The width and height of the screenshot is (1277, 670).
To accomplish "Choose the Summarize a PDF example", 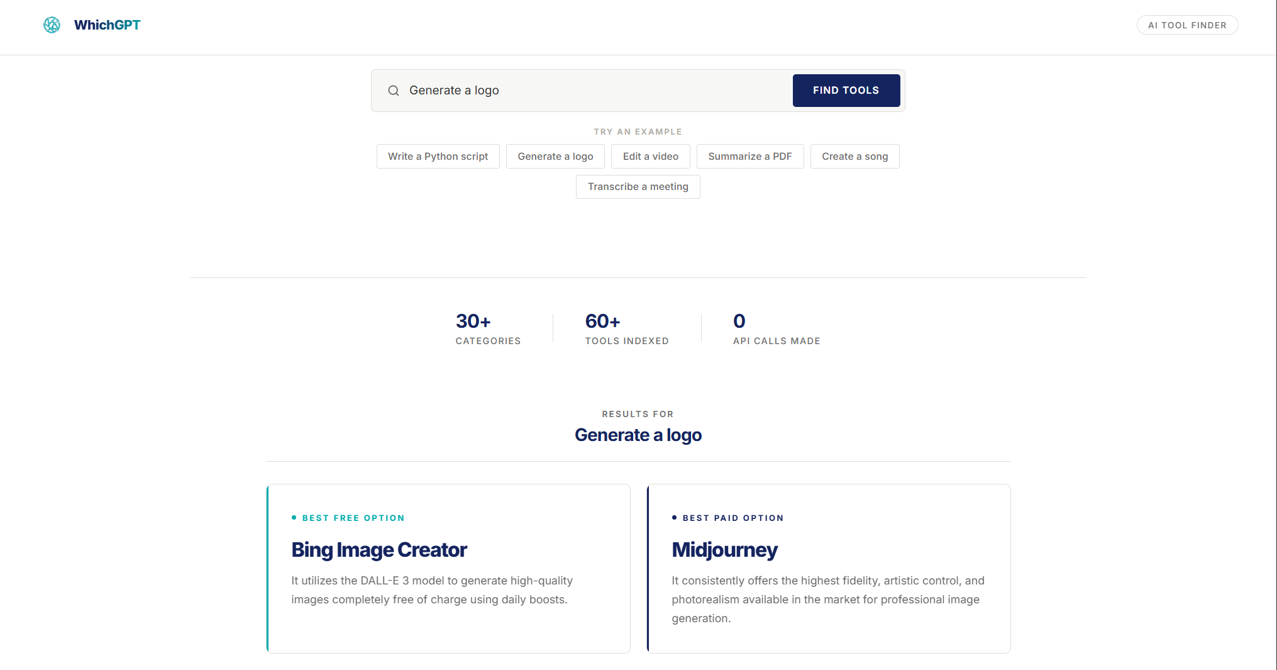I will (x=750, y=157).
